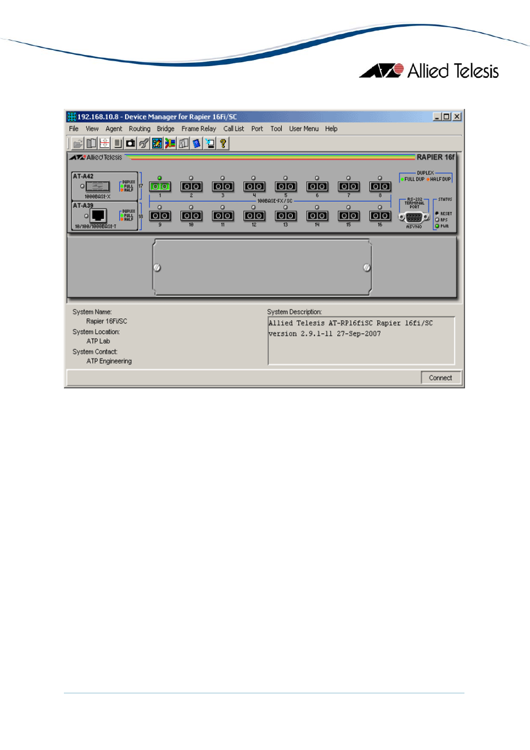Select fiber port 3

point(223,186)
